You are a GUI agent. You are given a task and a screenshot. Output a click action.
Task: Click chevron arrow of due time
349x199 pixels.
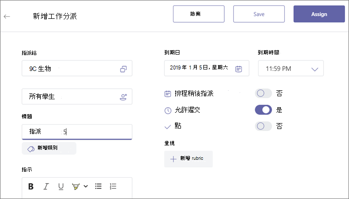(315, 69)
